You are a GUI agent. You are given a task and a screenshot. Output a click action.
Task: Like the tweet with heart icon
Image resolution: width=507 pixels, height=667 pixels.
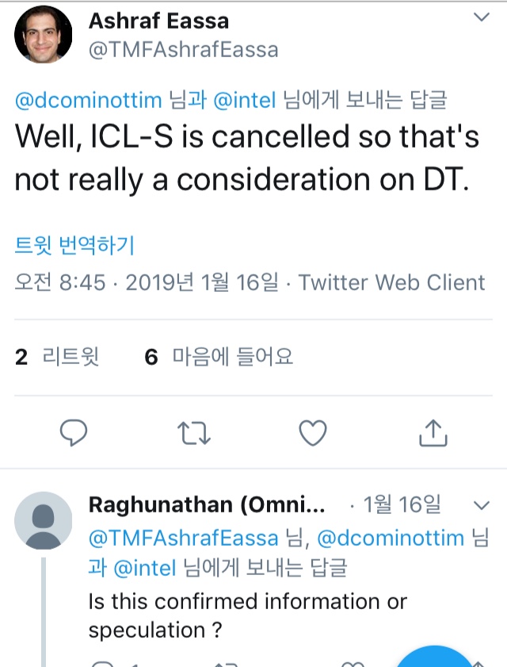[x=313, y=432]
